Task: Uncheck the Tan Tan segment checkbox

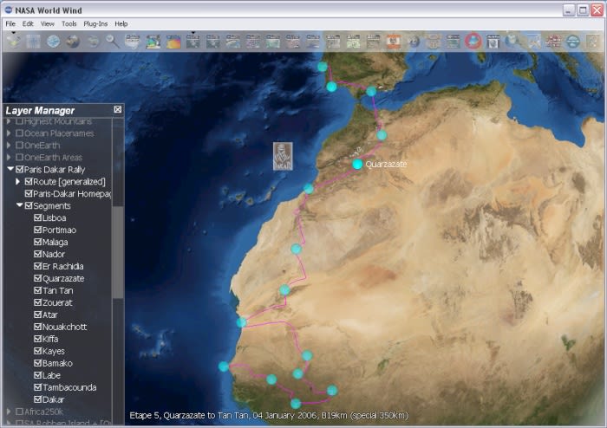Action: click(37, 290)
